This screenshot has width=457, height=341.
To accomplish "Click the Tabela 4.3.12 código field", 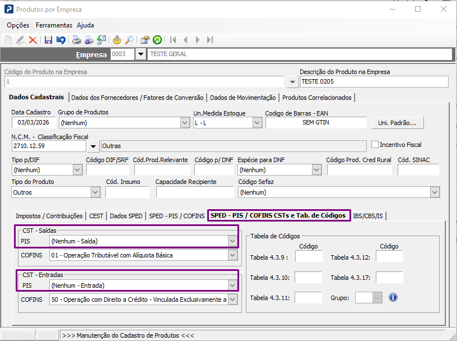I will [389, 256].
